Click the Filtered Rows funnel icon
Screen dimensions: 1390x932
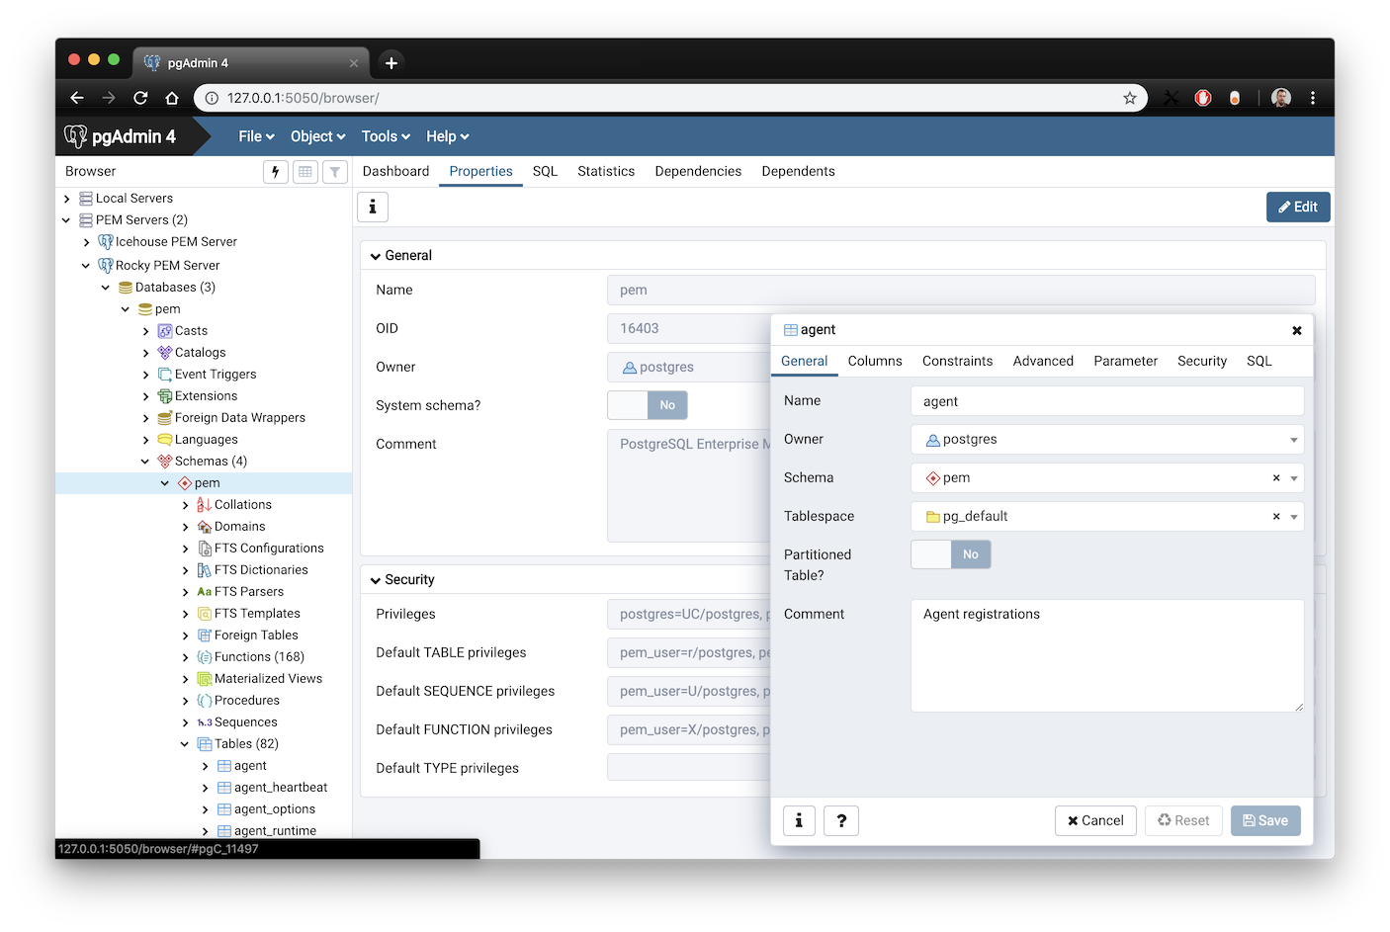[335, 172]
